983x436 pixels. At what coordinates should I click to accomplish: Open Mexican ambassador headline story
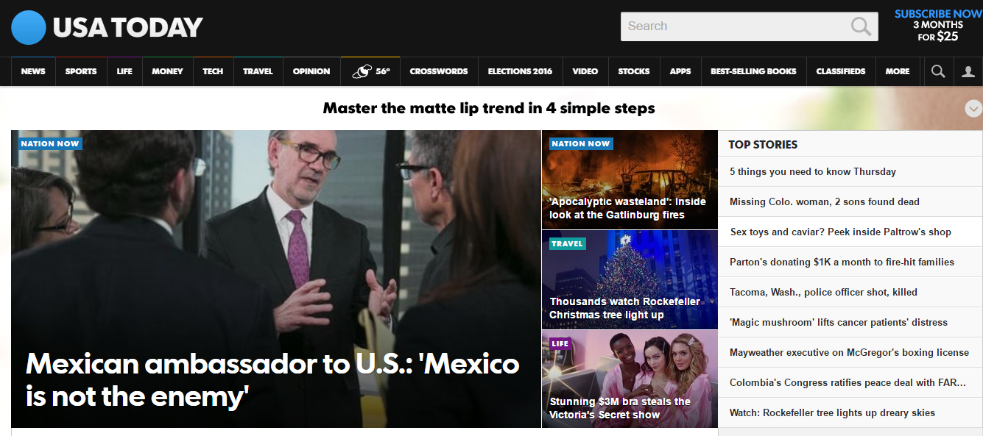pos(272,379)
